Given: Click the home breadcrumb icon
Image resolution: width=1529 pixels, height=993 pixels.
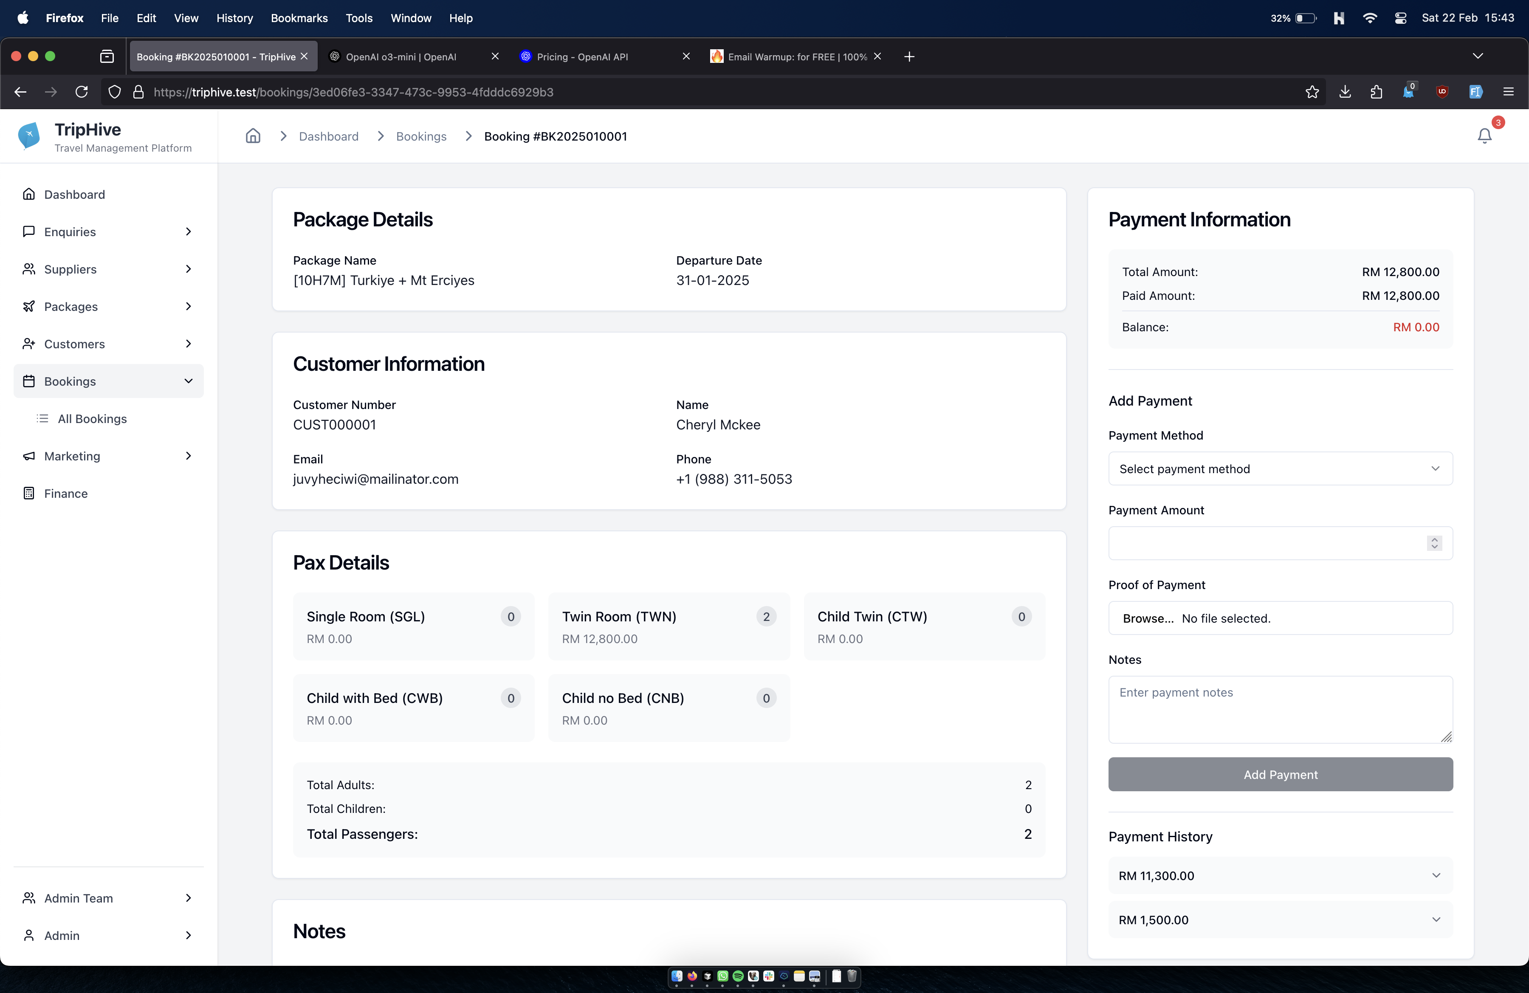Looking at the screenshot, I should pyautogui.click(x=253, y=136).
